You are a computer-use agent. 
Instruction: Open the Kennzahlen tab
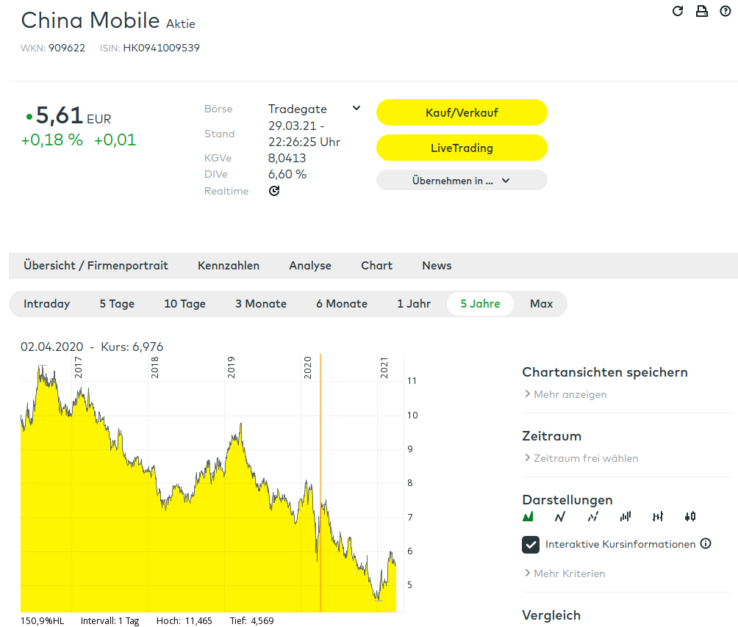pyautogui.click(x=229, y=266)
